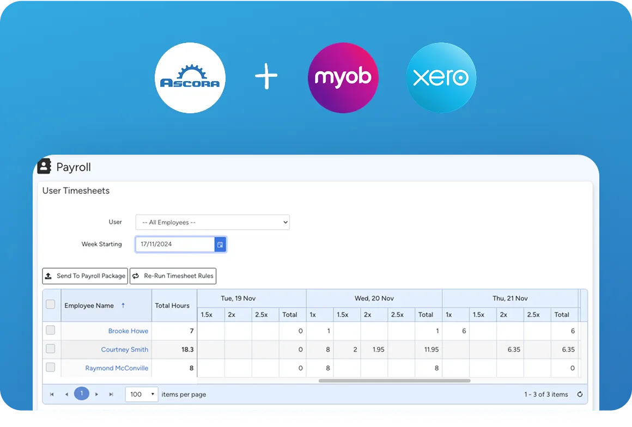Click the Ascora logo circle

pyautogui.click(x=190, y=78)
